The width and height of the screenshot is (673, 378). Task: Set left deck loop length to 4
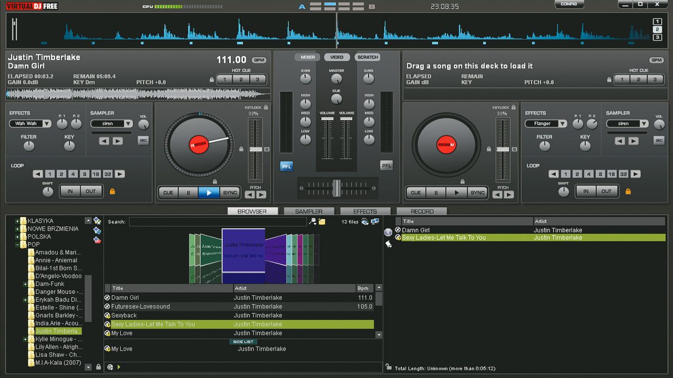[x=73, y=174]
